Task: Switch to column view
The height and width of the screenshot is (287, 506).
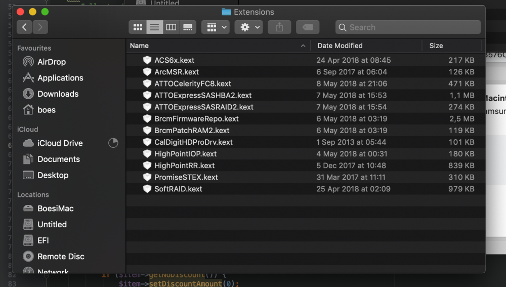Action: [x=171, y=27]
